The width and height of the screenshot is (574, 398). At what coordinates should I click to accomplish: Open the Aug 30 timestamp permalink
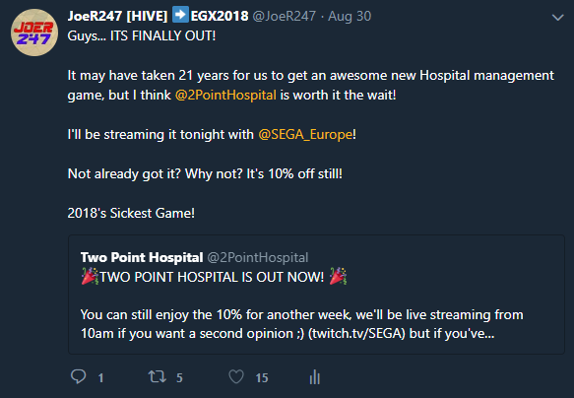[x=350, y=16]
